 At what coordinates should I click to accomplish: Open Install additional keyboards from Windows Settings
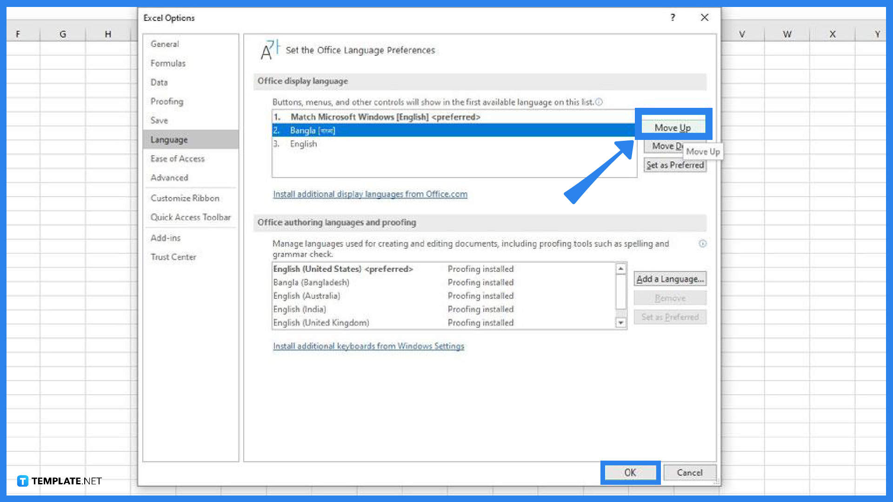click(368, 346)
